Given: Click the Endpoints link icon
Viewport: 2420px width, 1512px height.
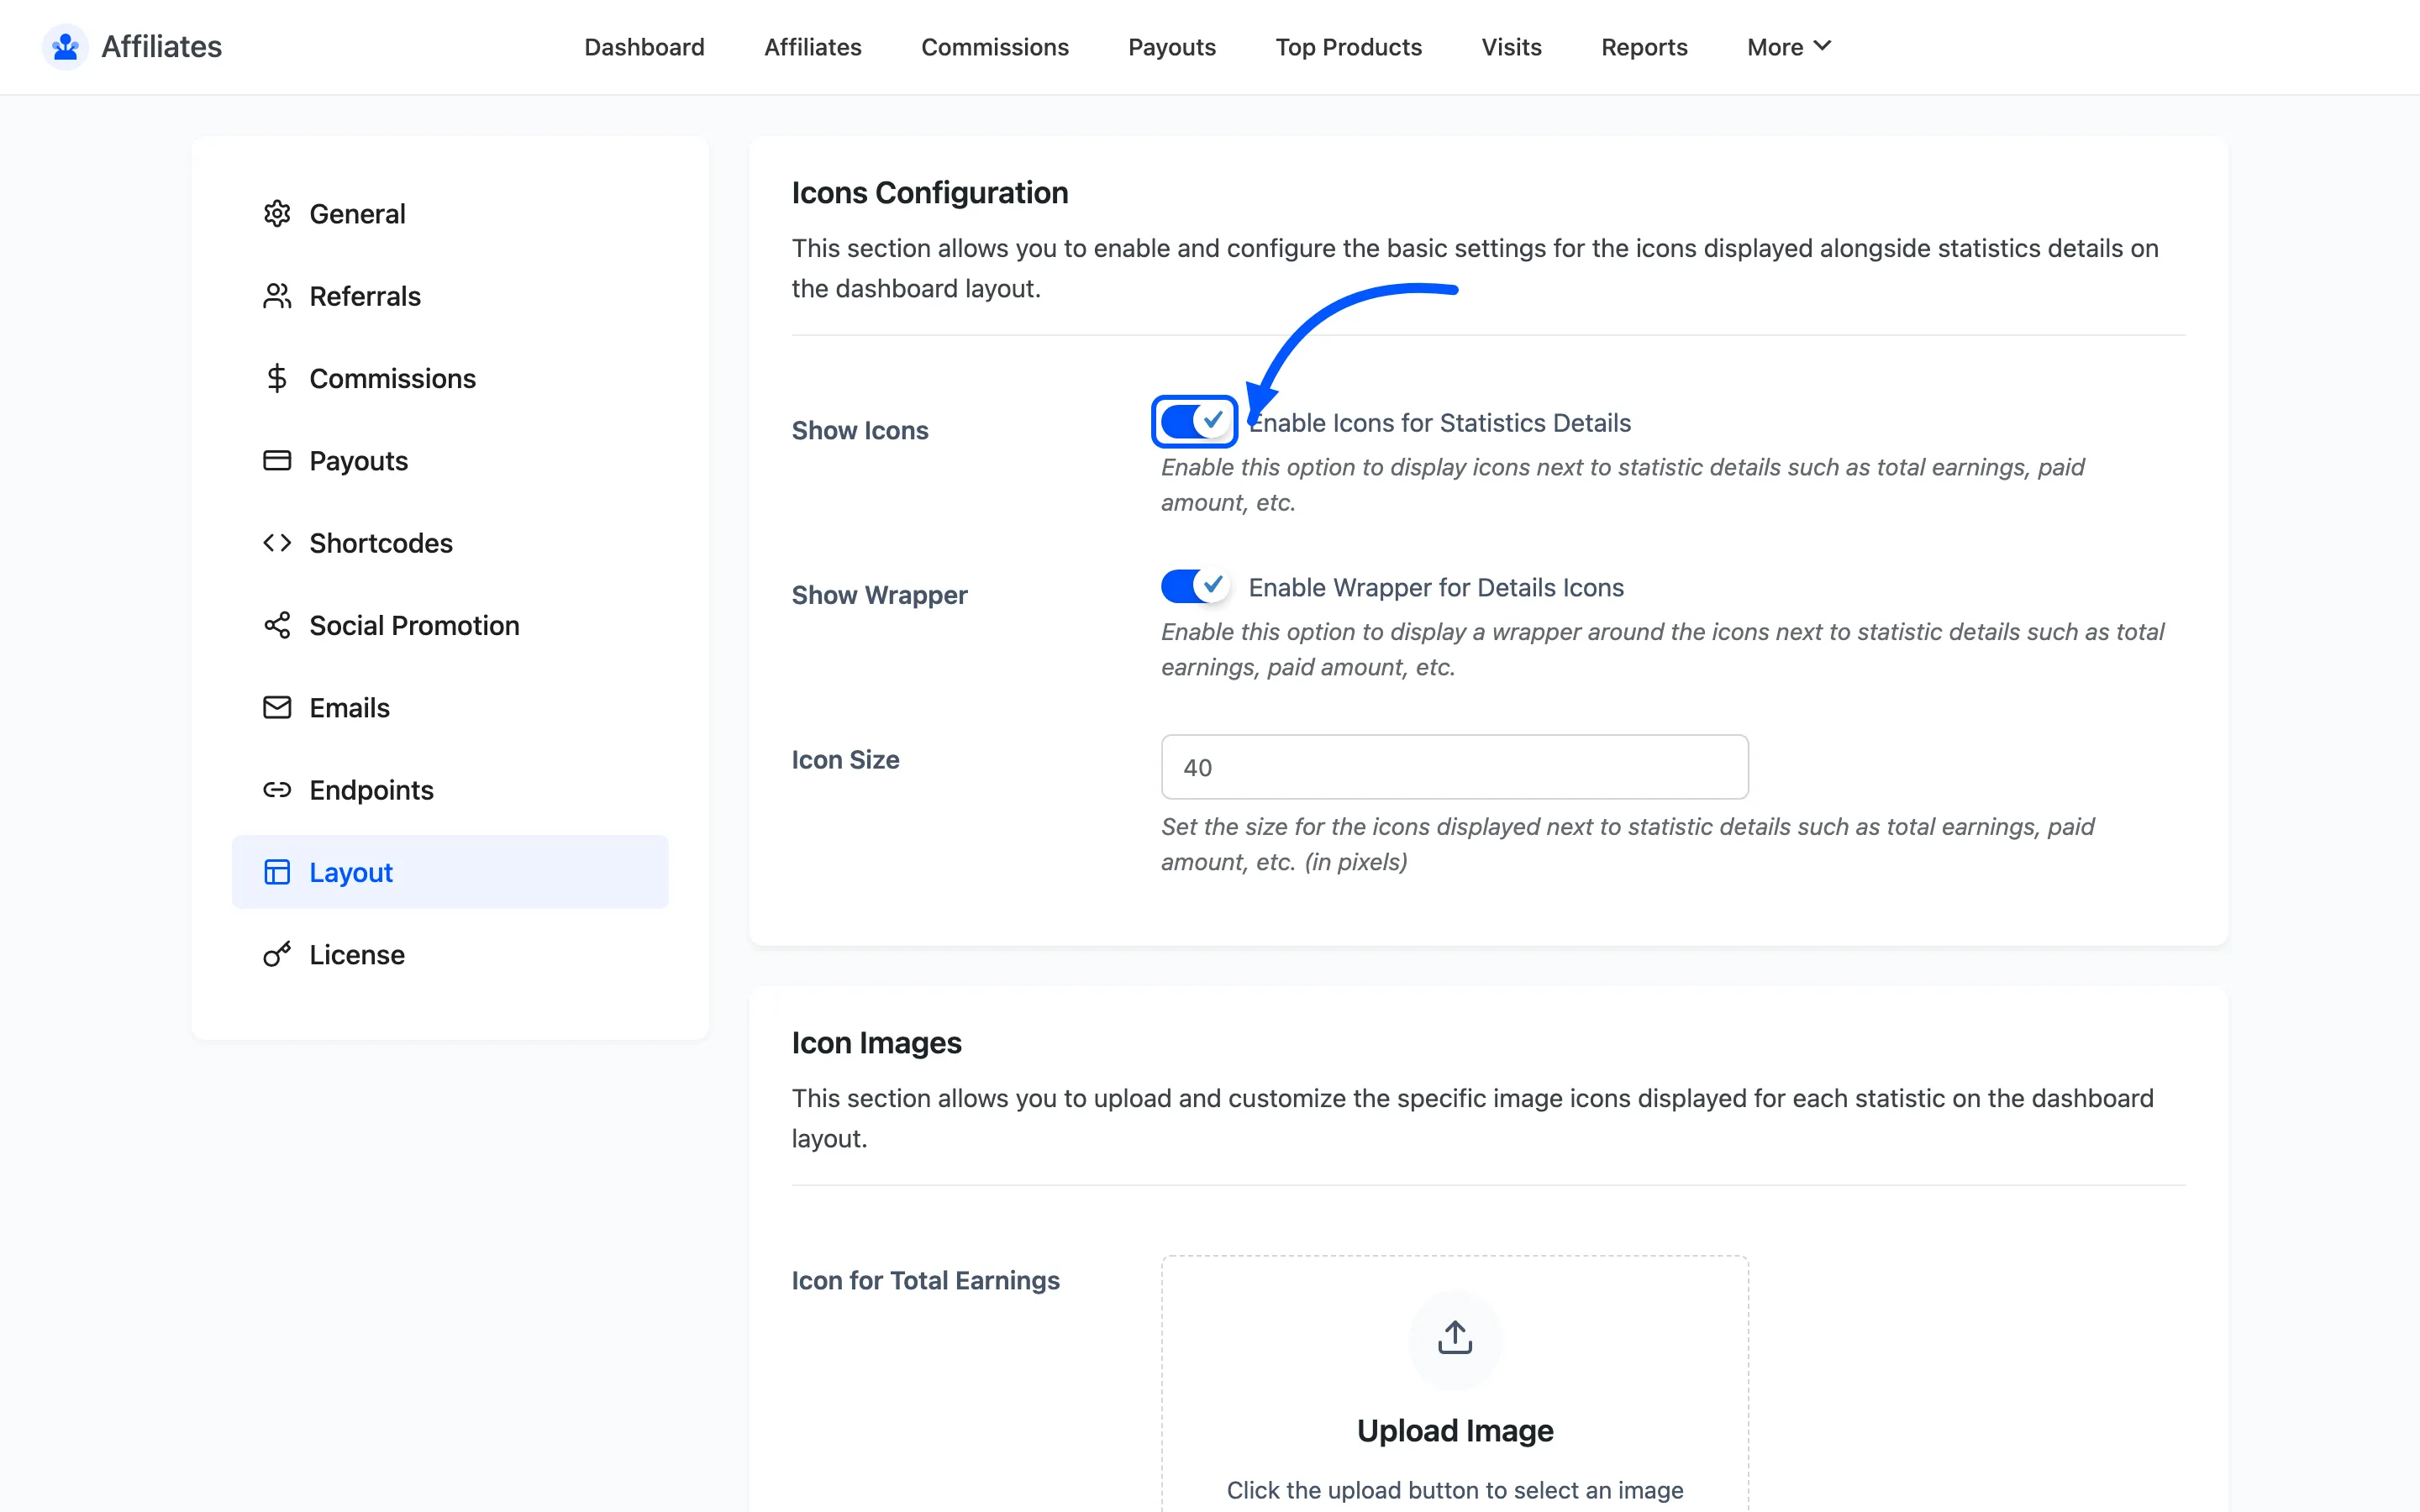Looking at the screenshot, I should point(277,790).
